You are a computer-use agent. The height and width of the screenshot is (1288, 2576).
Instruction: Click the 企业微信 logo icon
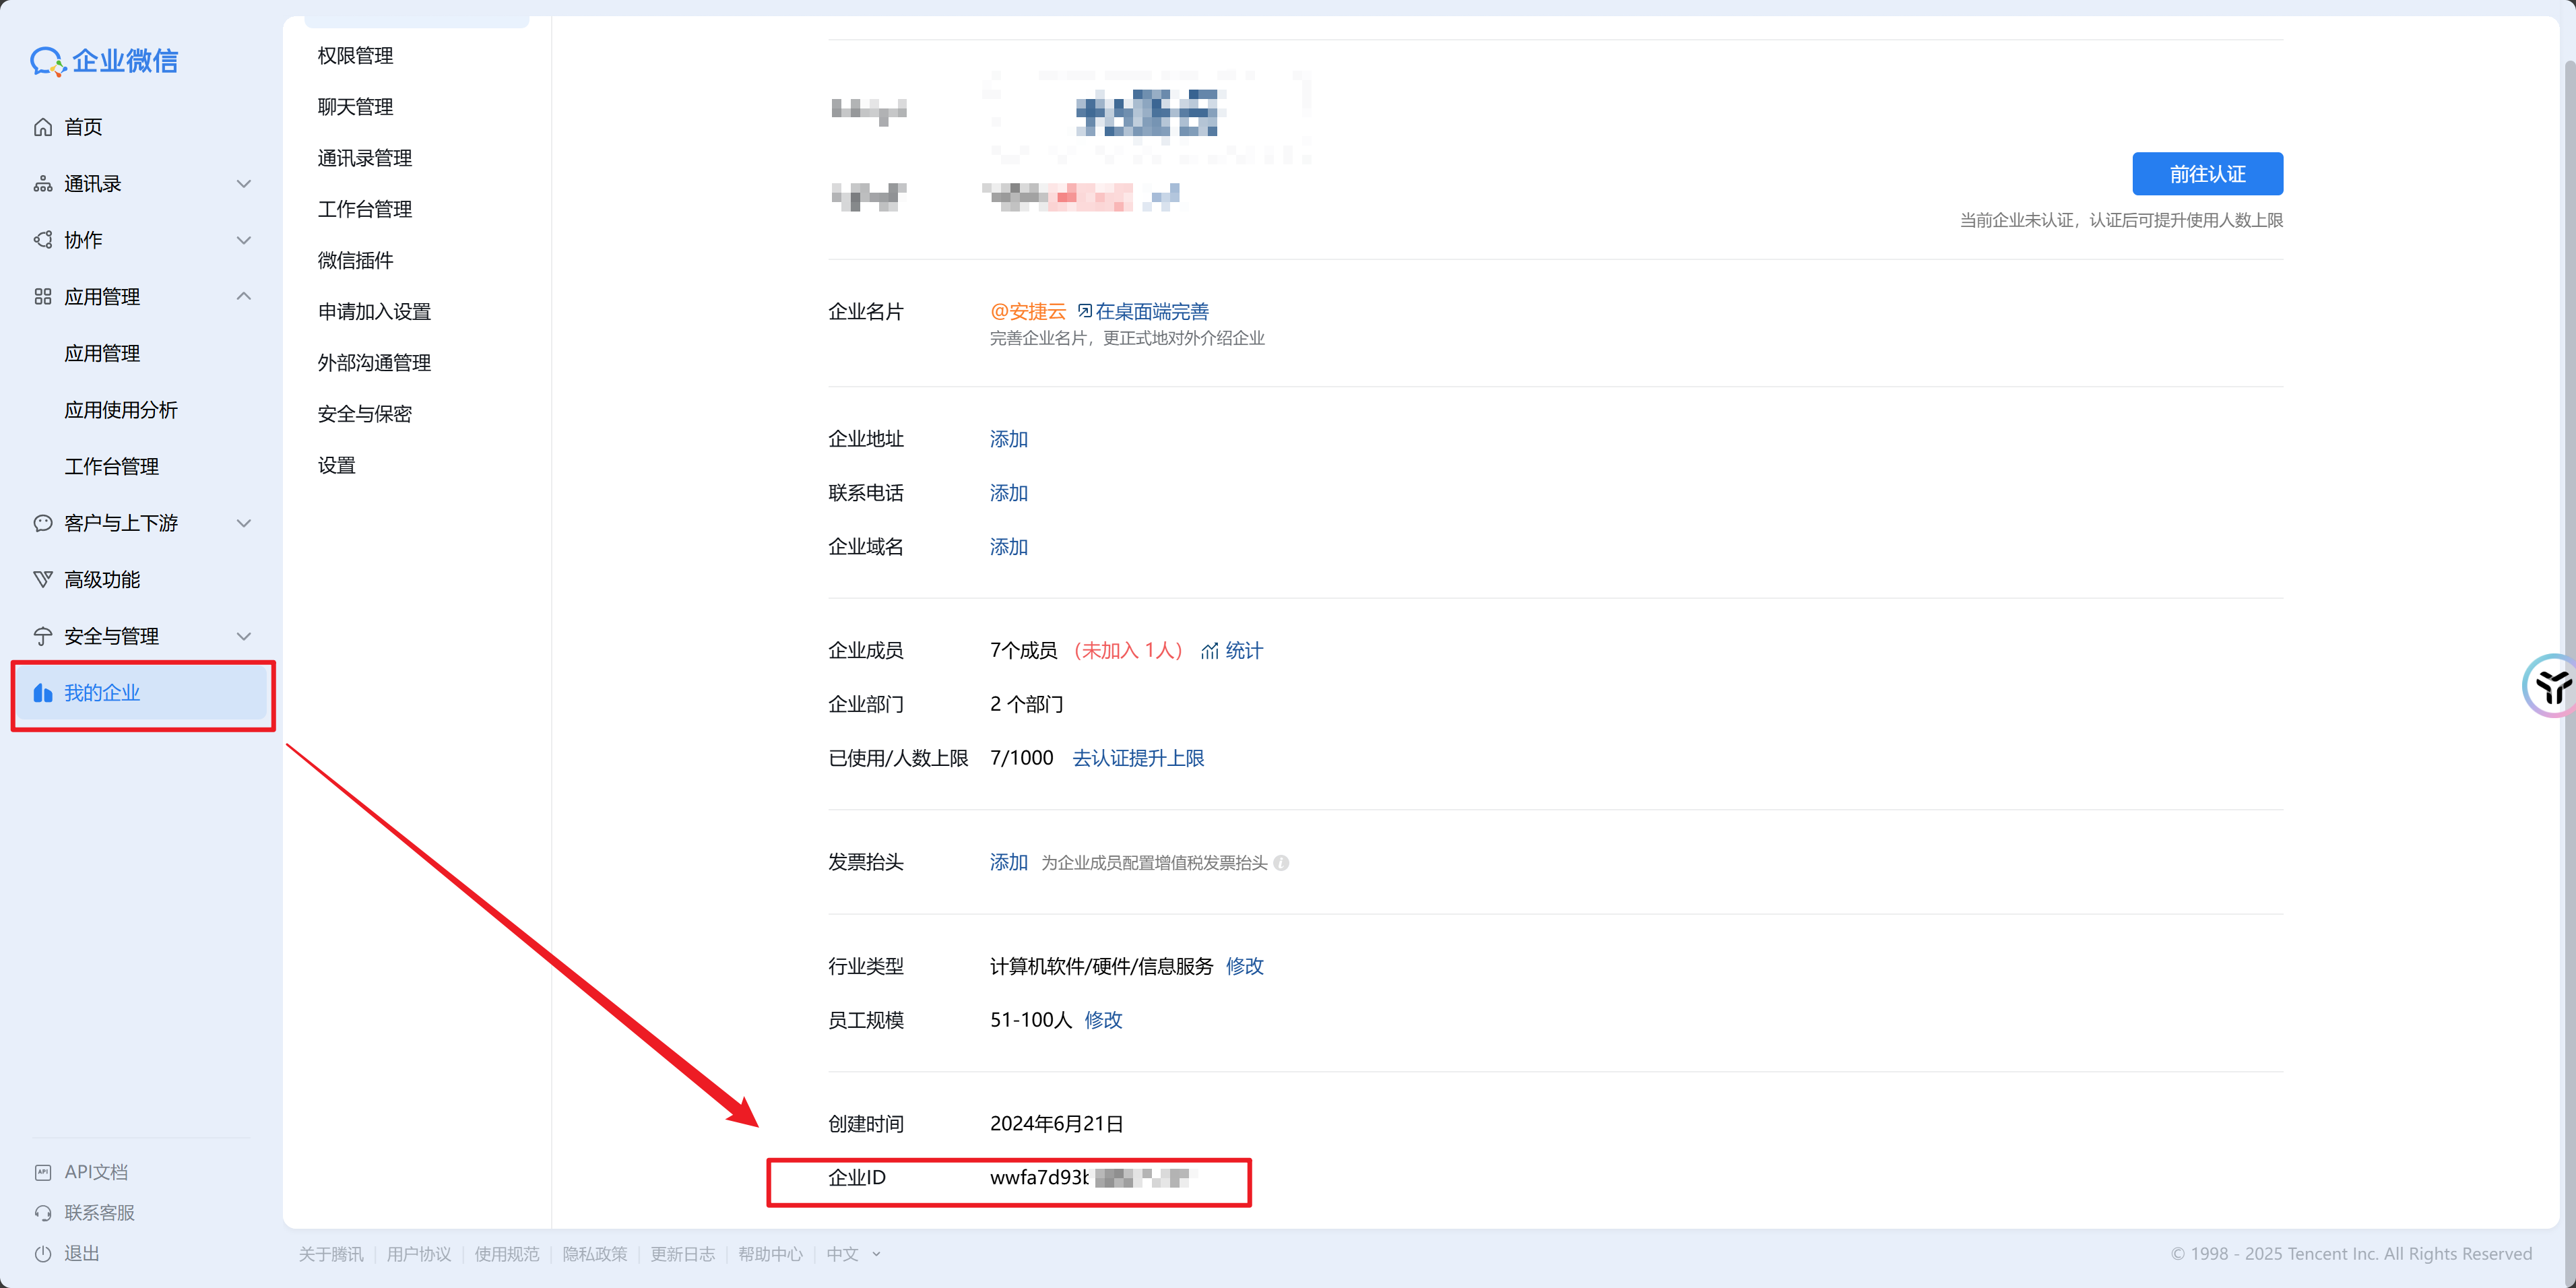(47, 62)
